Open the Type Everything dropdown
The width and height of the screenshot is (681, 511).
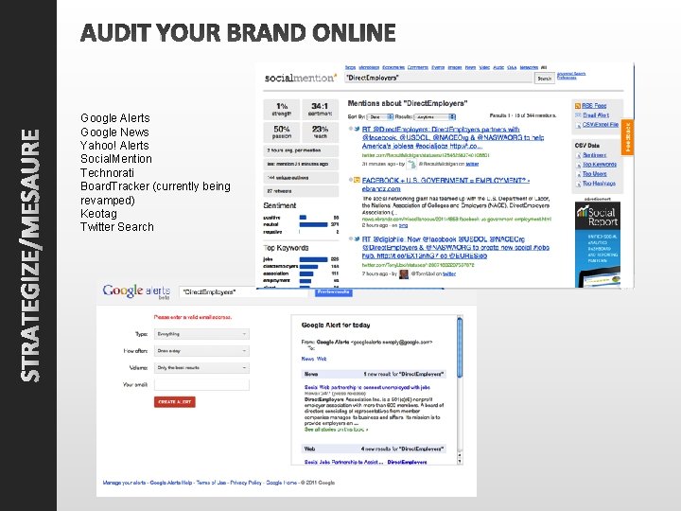201,334
